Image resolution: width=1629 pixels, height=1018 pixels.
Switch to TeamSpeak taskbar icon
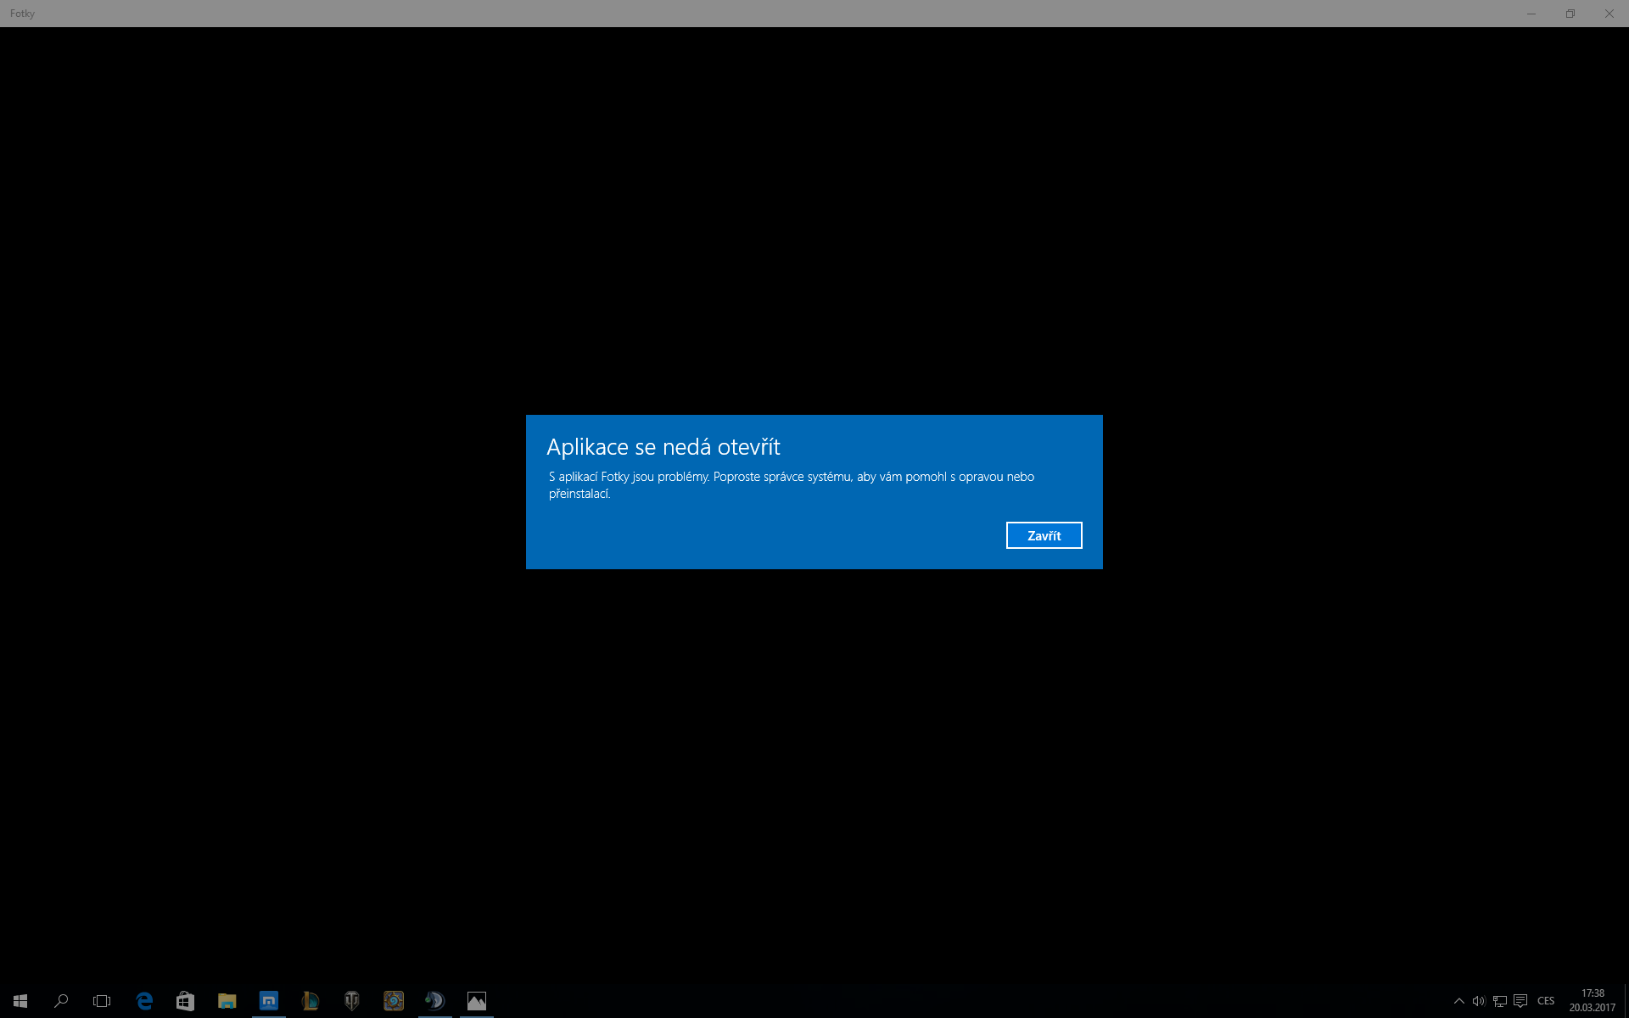(434, 1001)
